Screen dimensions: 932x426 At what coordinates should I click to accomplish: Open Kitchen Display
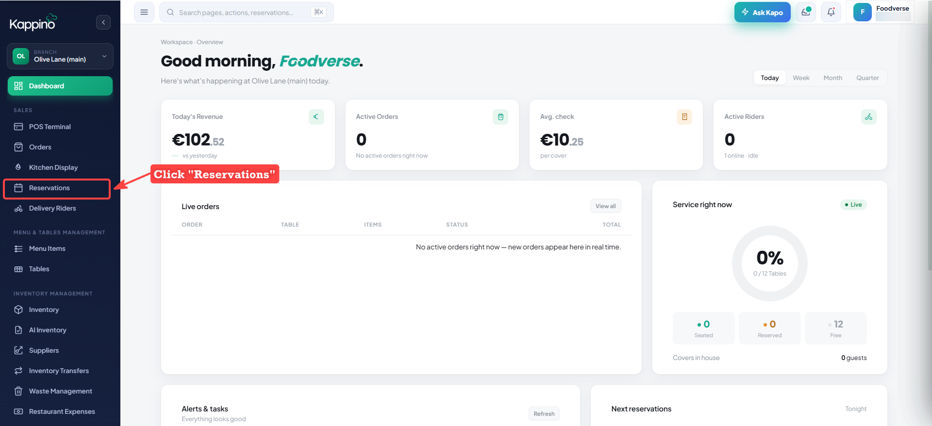click(60, 167)
